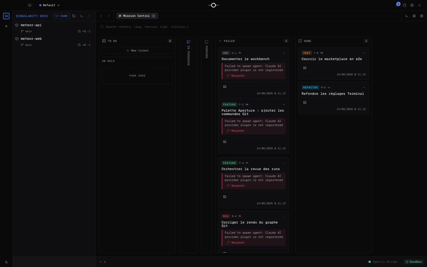The width and height of the screenshot is (427, 267).
Task: Open the notification badge showing 1
Action: [x=398, y=4]
